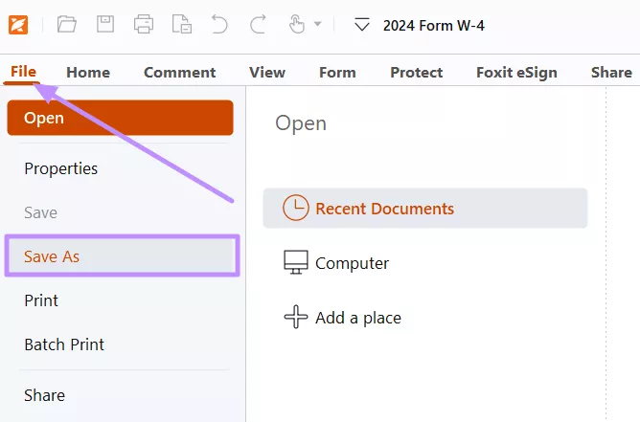Click the undo arrow icon
640x422 pixels.
(219, 25)
